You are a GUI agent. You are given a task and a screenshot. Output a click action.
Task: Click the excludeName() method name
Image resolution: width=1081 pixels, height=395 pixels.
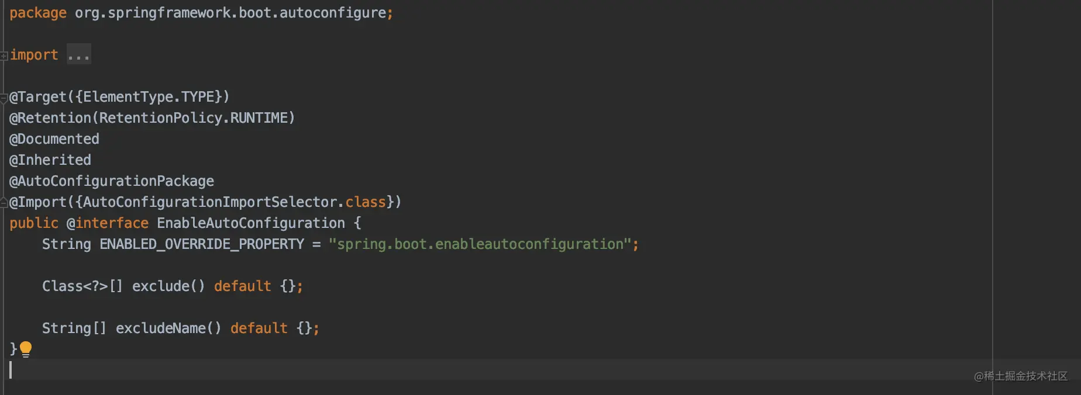coord(168,328)
